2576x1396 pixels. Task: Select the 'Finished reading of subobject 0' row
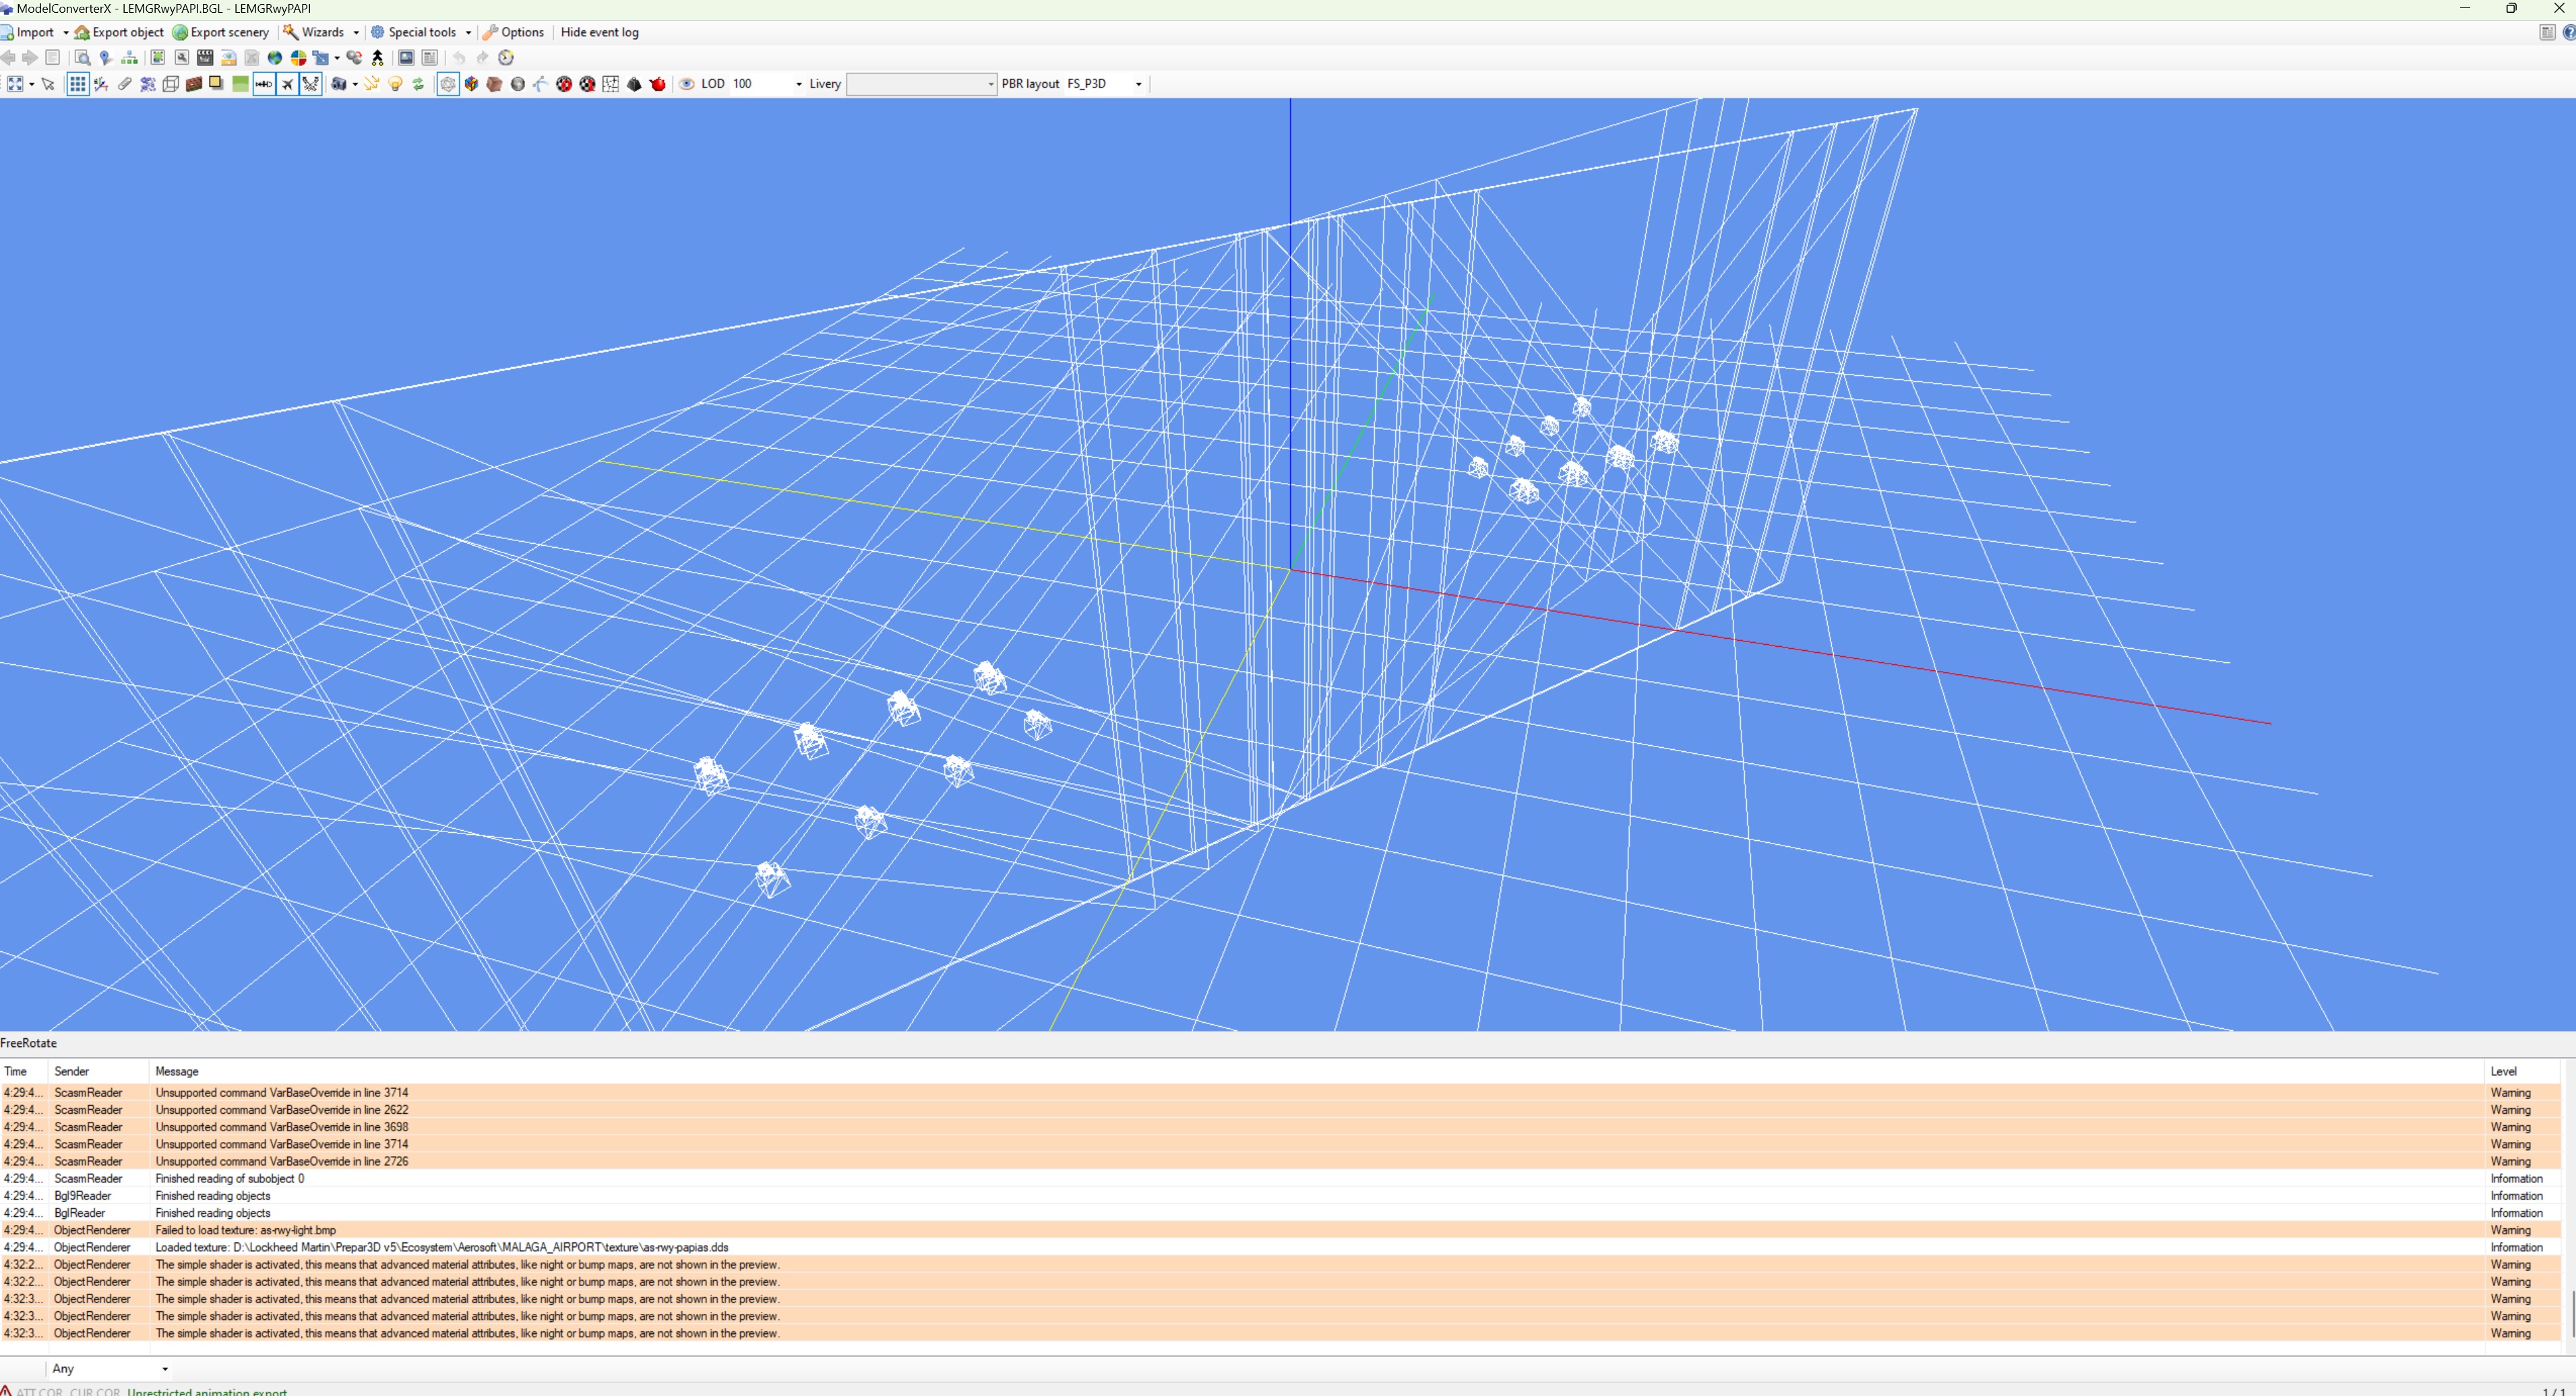click(x=1280, y=1178)
